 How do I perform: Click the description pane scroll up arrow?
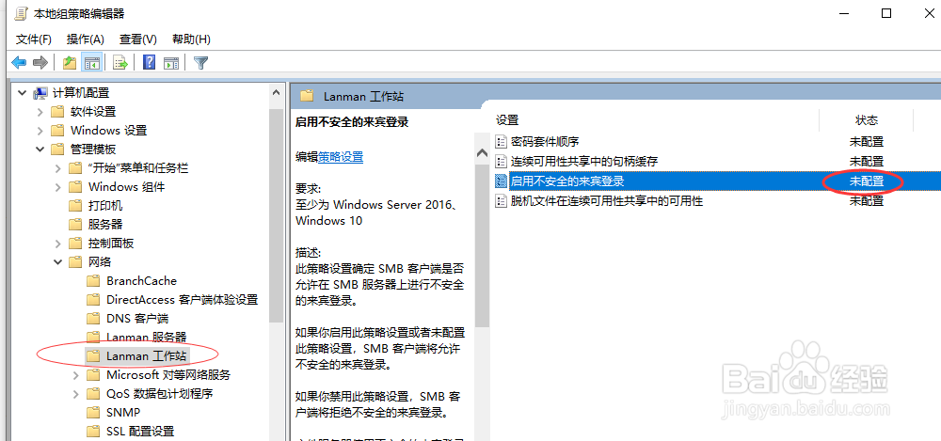(482, 152)
